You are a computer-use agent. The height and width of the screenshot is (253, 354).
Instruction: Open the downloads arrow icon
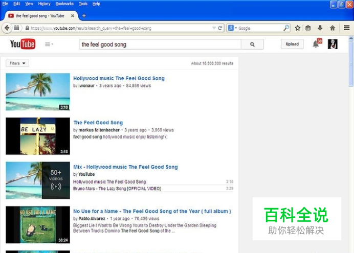coord(320,28)
